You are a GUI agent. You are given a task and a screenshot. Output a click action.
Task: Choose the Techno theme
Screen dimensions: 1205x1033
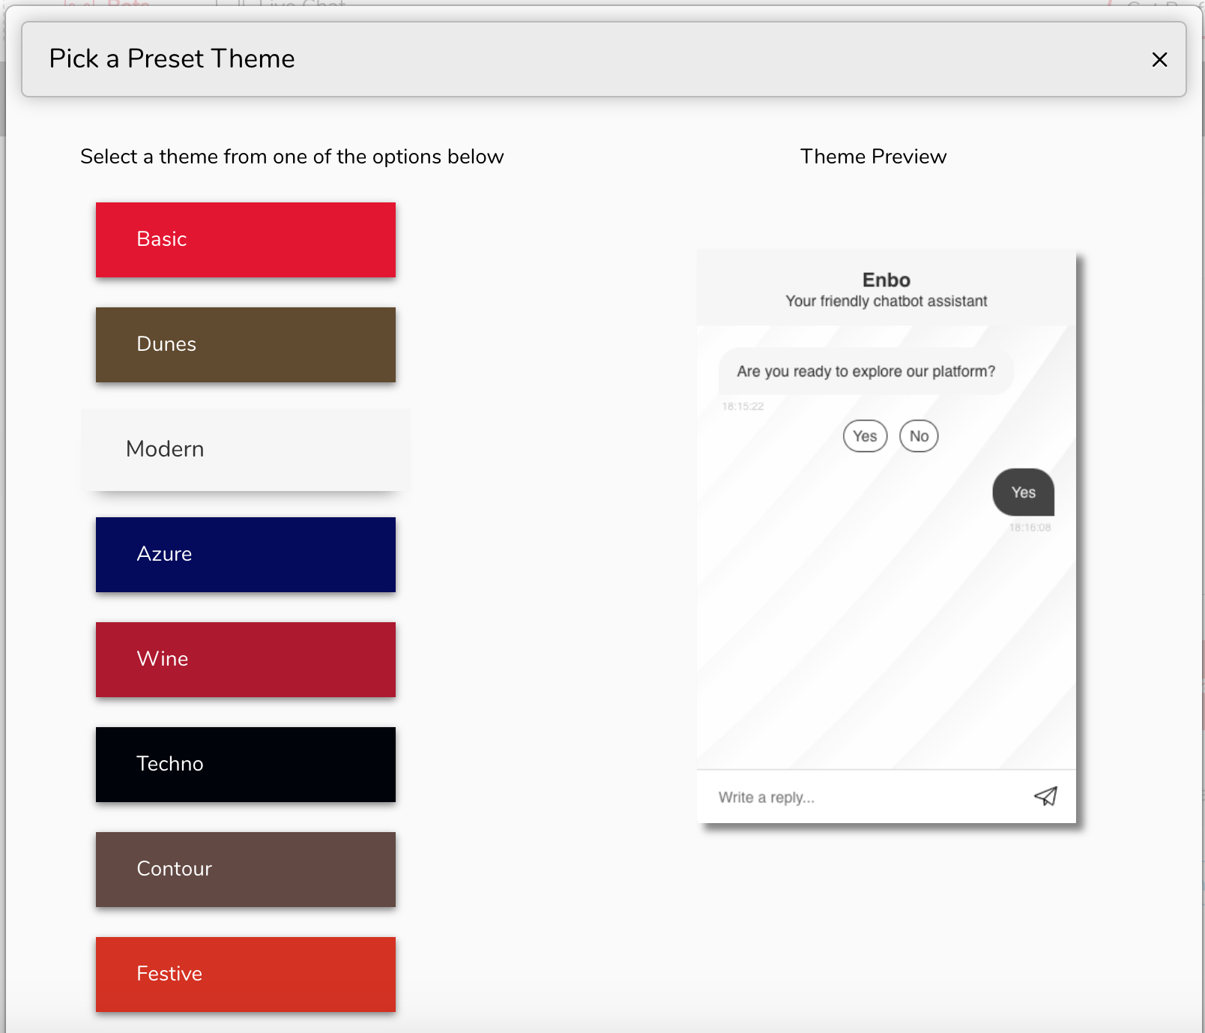[x=246, y=765]
